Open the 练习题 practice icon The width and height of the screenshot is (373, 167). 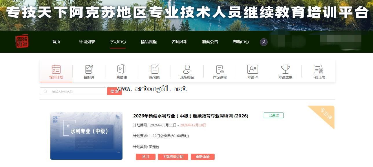click(154, 69)
